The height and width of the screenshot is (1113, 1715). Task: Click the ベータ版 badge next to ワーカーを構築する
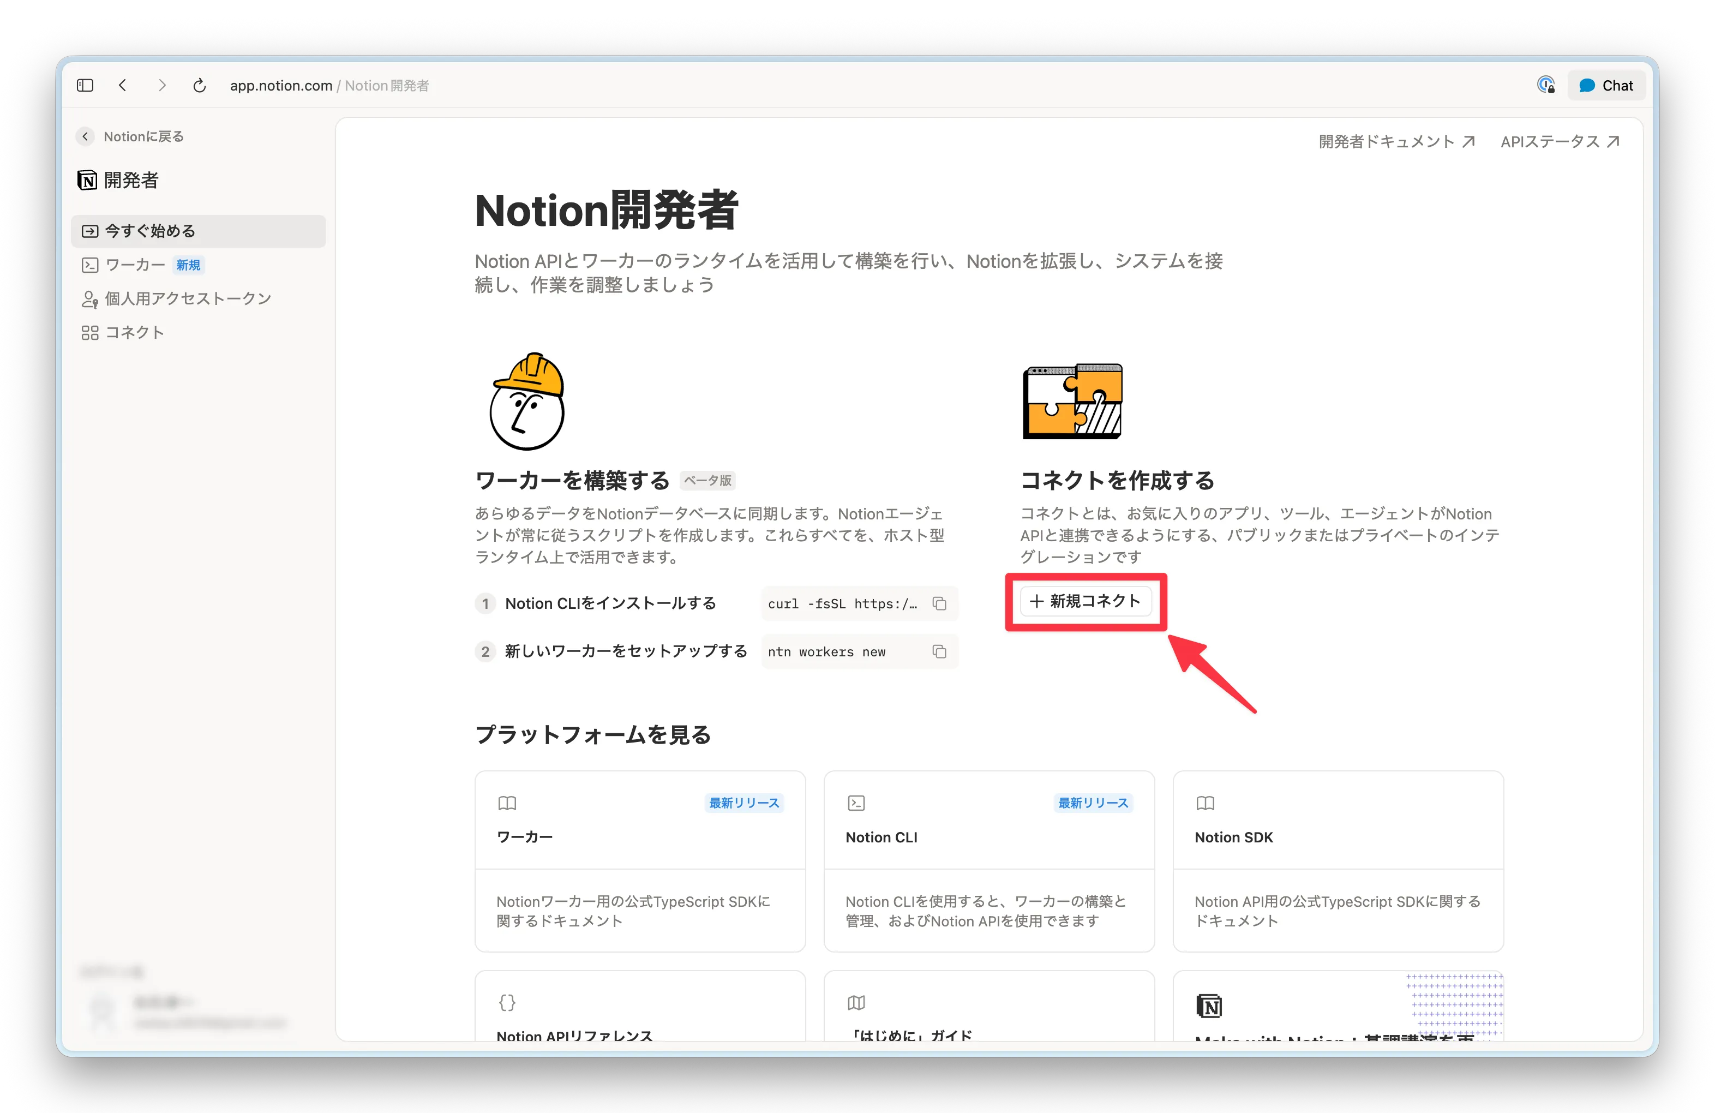click(707, 481)
